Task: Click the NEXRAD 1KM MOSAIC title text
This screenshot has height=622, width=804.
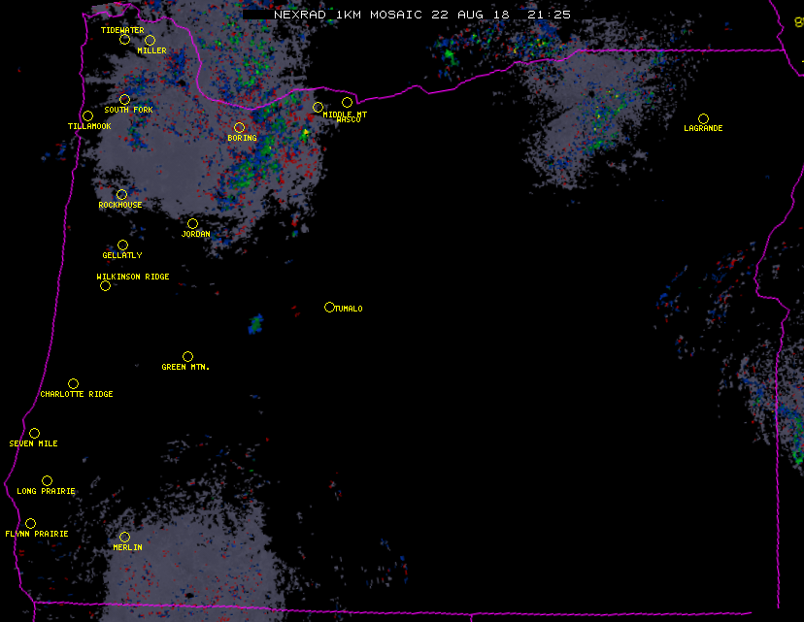Action: (348, 16)
